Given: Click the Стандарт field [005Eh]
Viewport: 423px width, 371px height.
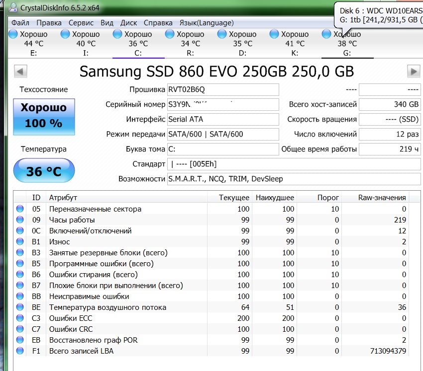Looking at the screenshot, I should 294,164.
